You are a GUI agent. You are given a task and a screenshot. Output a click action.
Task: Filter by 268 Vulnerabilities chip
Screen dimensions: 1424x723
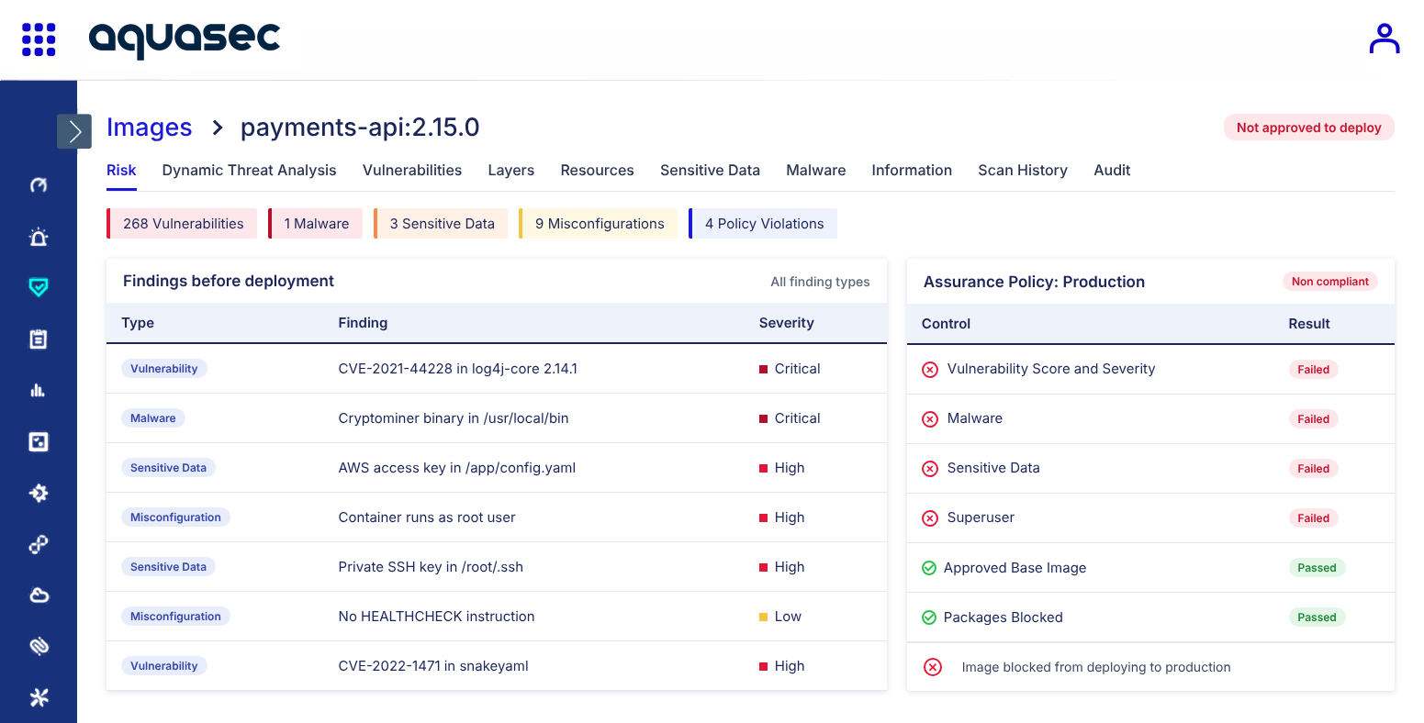(182, 224)
